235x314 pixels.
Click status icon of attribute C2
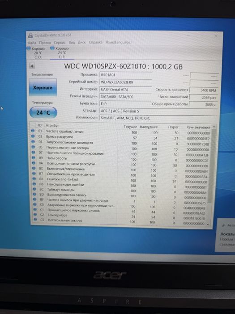[35, 214]
